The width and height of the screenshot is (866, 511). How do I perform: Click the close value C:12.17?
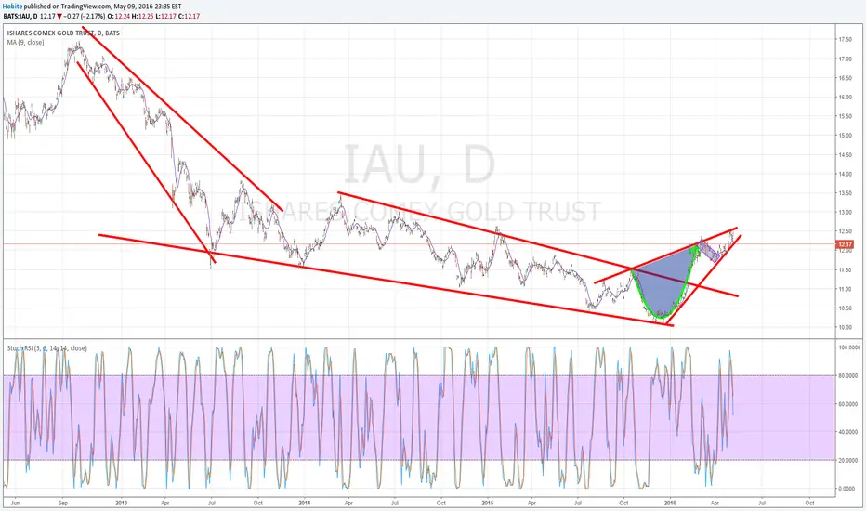[190, 17]
